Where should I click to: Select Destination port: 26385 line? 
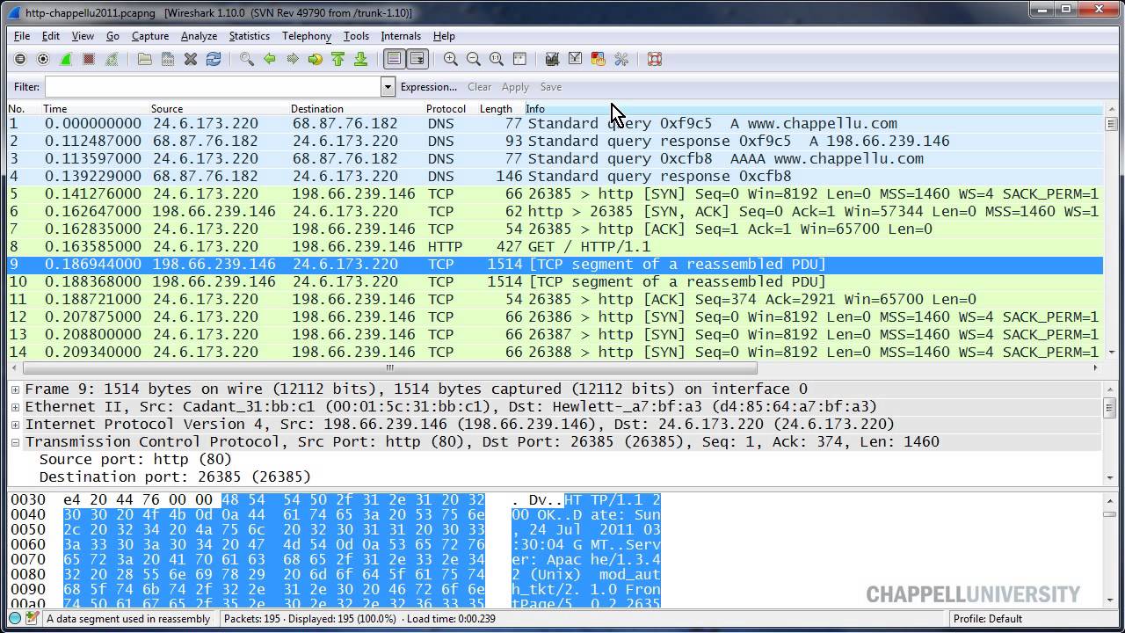pos(175,477)
